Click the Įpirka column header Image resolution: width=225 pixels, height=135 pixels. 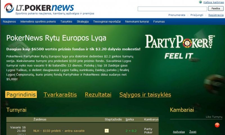[x=130, y=119]
